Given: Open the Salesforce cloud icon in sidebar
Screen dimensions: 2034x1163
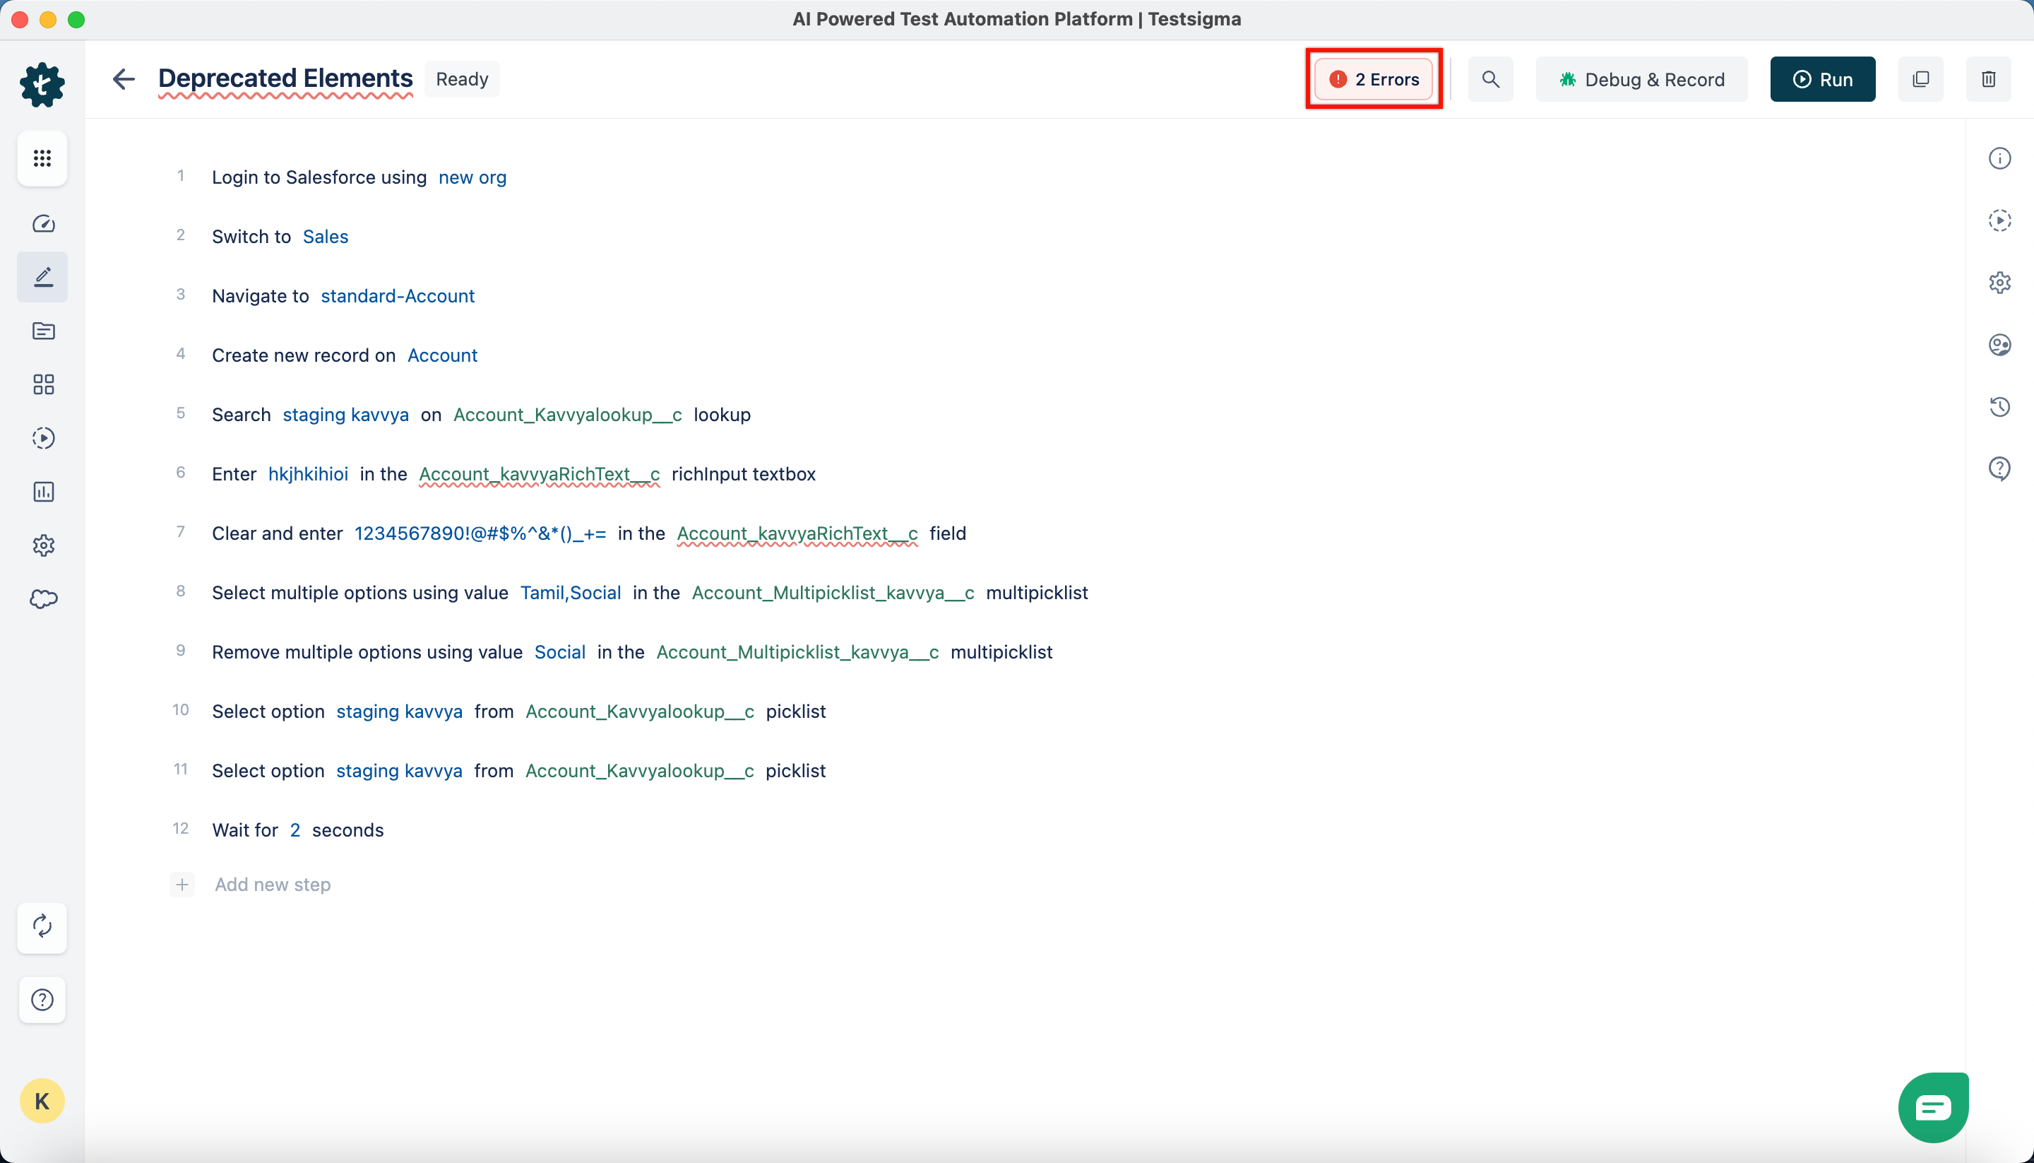Looking at the screenshot, I should [43, 598].
